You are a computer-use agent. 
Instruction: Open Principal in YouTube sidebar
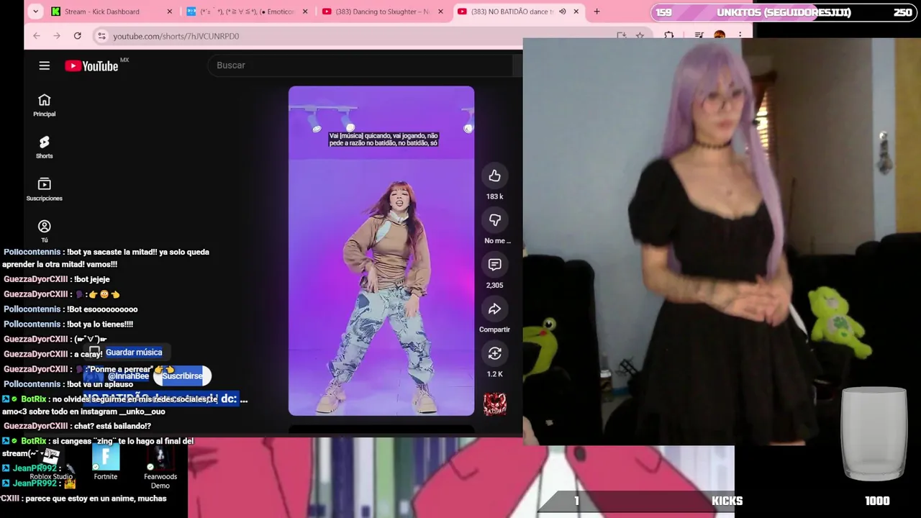45,106
